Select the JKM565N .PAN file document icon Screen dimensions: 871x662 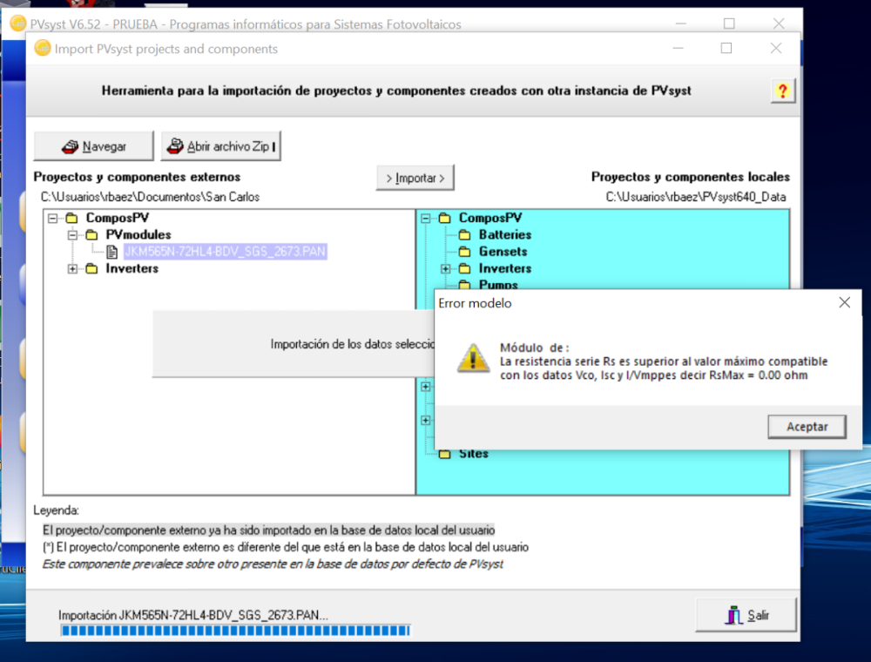pyautogui.click(x=111, y=252)
